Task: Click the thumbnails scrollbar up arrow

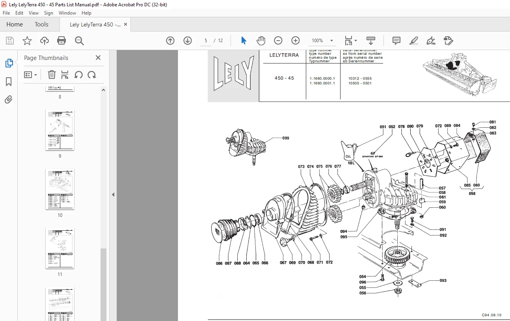Action: pyautogui.click(x=104, y=90)
